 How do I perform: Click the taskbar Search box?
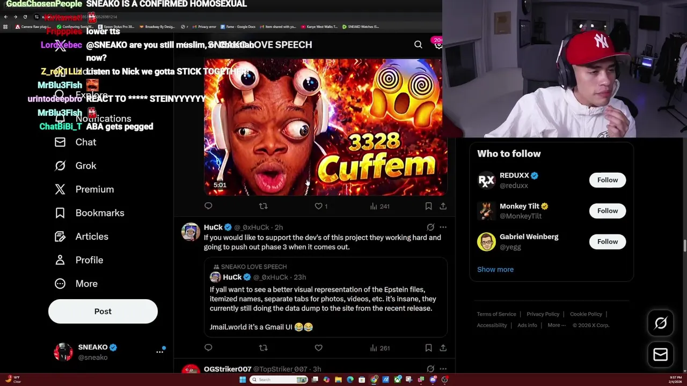(x=279, y=380)
